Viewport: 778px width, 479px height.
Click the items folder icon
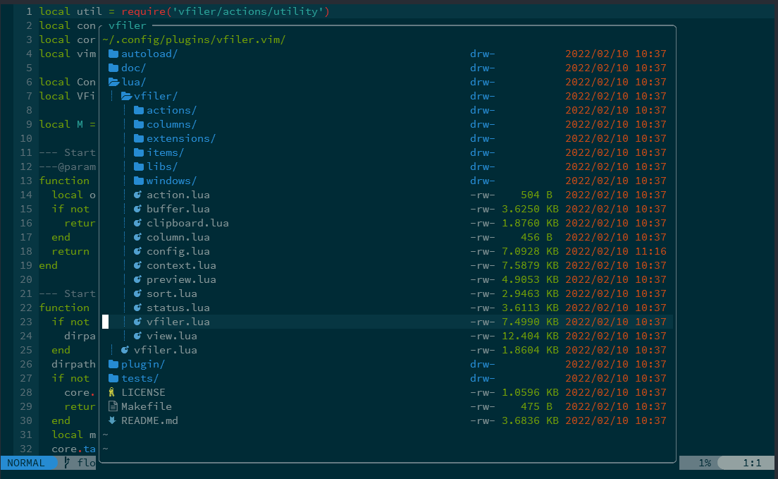pyautogui.click(x=139, y=152)
